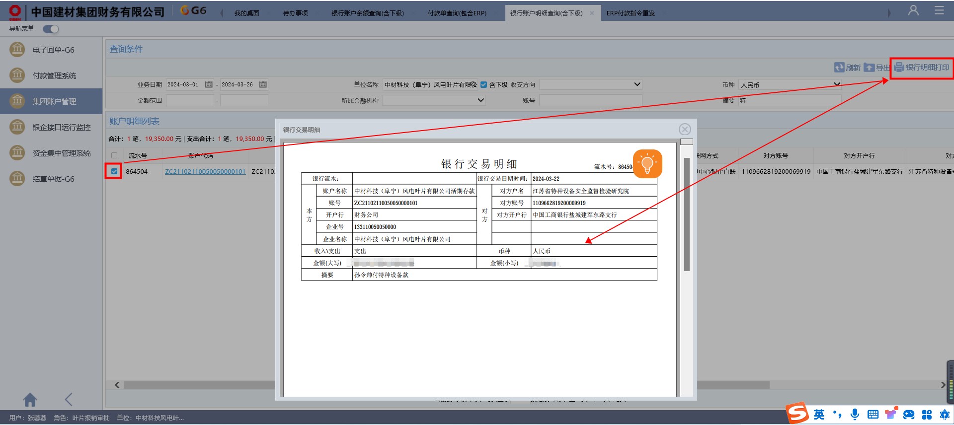
Task: Open Sogou skin shirt icon
Action: click(x=891, y=414)
